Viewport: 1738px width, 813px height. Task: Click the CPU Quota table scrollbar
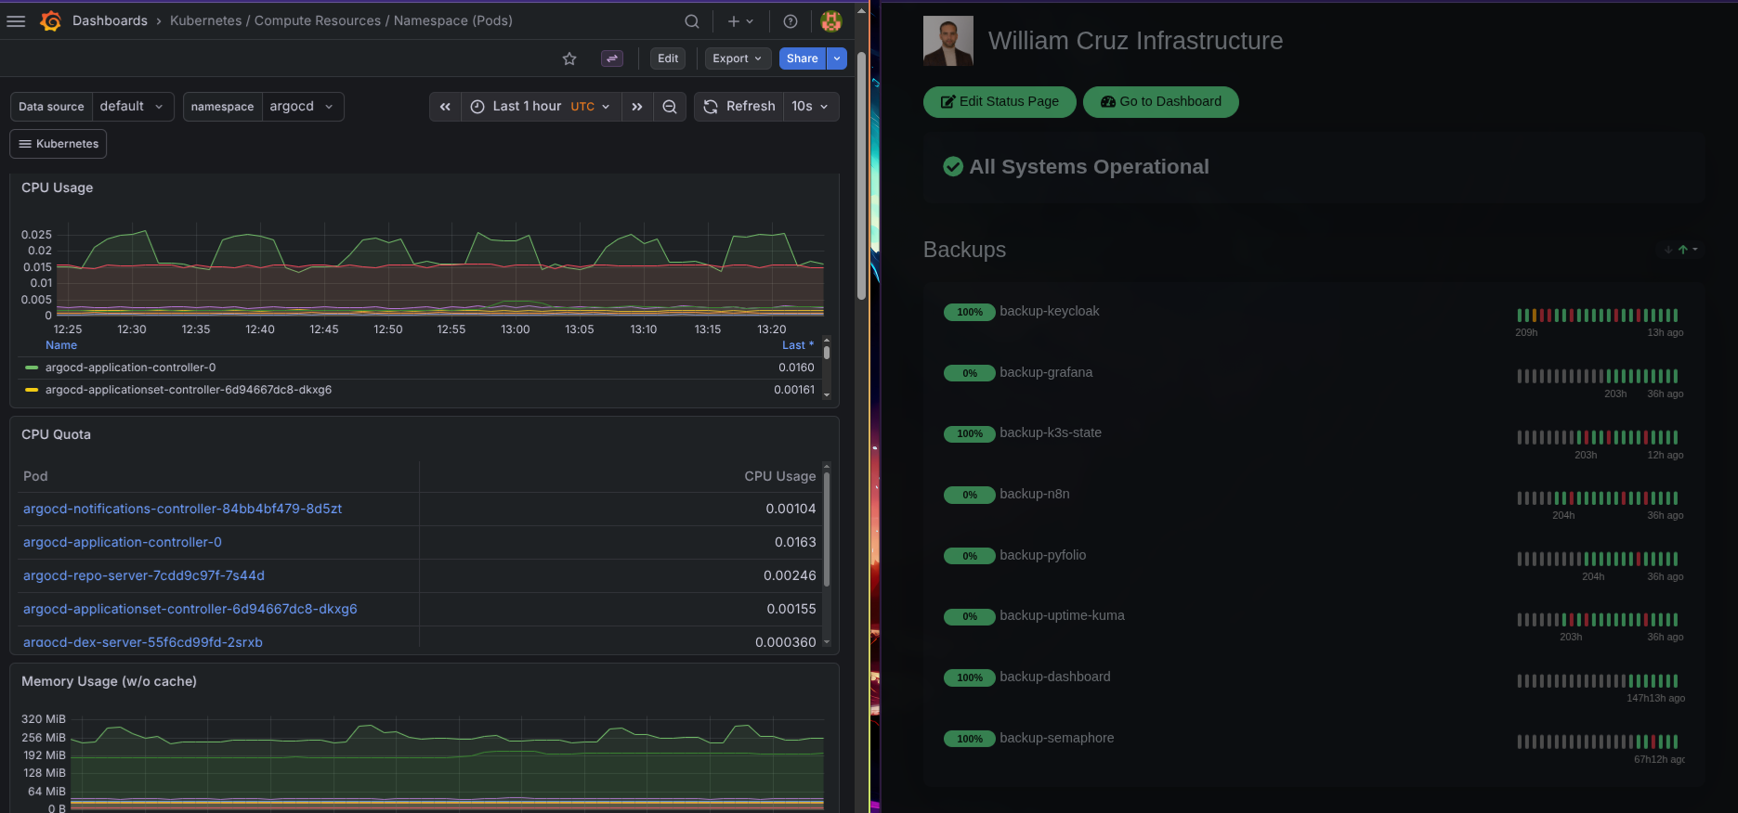(827, 529)
